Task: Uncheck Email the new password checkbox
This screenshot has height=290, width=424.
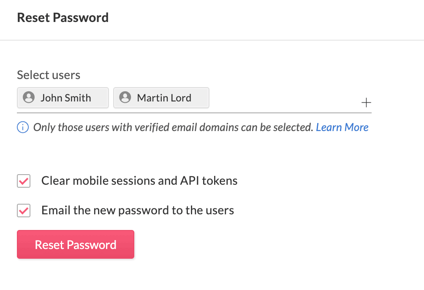Action: 24,210
